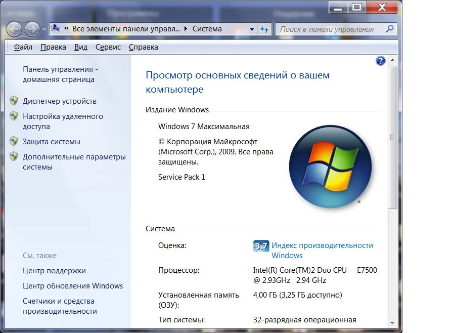
Task: Click the 3,7 performance rating badge
Action: 261,246
